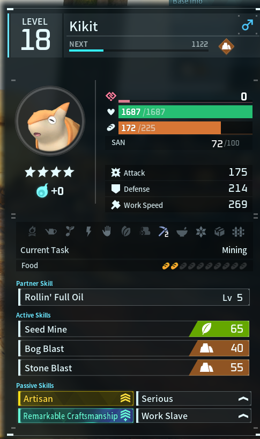Click the Generating Electricity lightning icon
The width and height of the screenshot is (260, 439).
88,232
